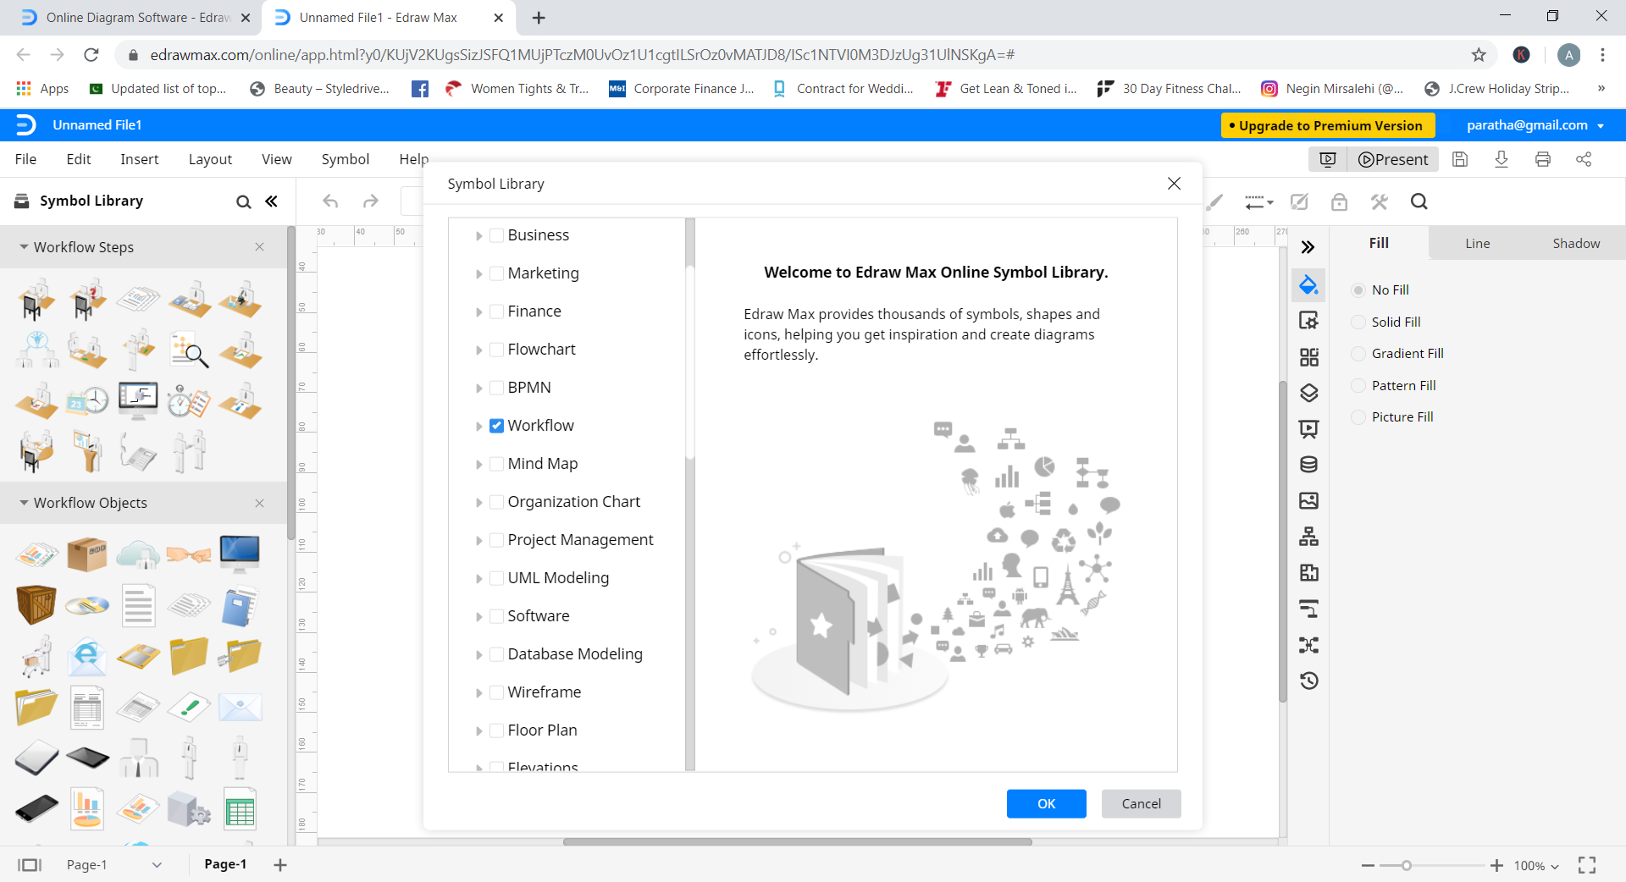
Task: Click the horizontal canvas scrollbar
Action: pyautogui.click(x=798, y=842)
